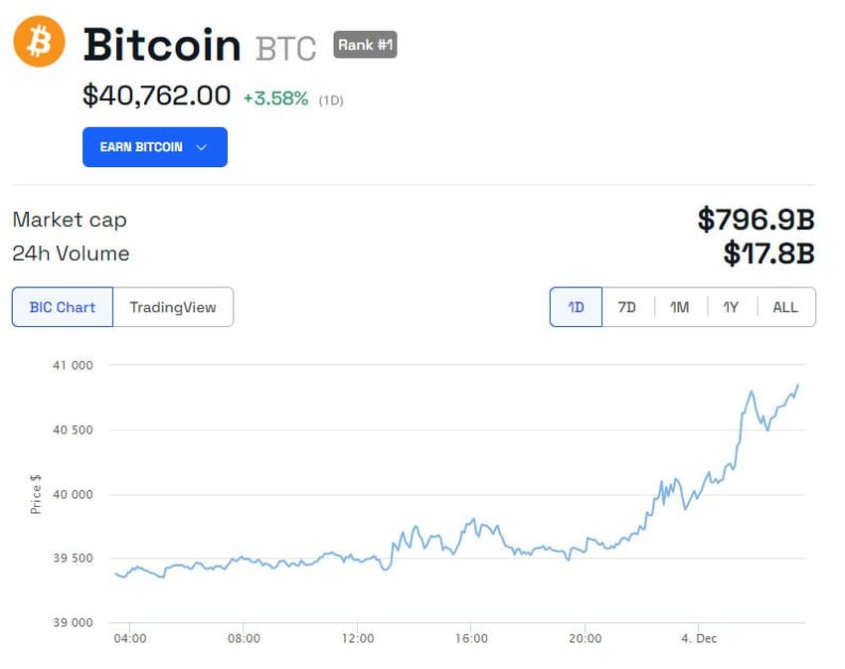The height and width of the screenshot is (669, 845).
Task: Click the orange Bitcoin logo icon
Action: click(x=37, y=42)
